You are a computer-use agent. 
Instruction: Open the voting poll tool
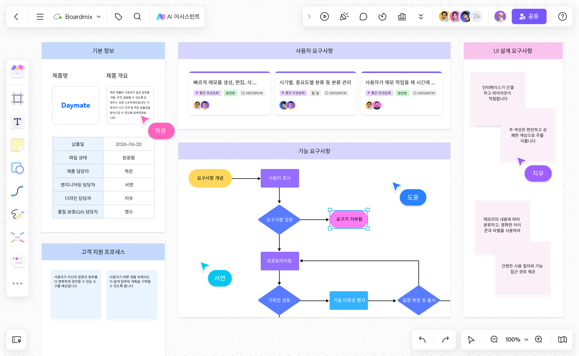point(402,17)
